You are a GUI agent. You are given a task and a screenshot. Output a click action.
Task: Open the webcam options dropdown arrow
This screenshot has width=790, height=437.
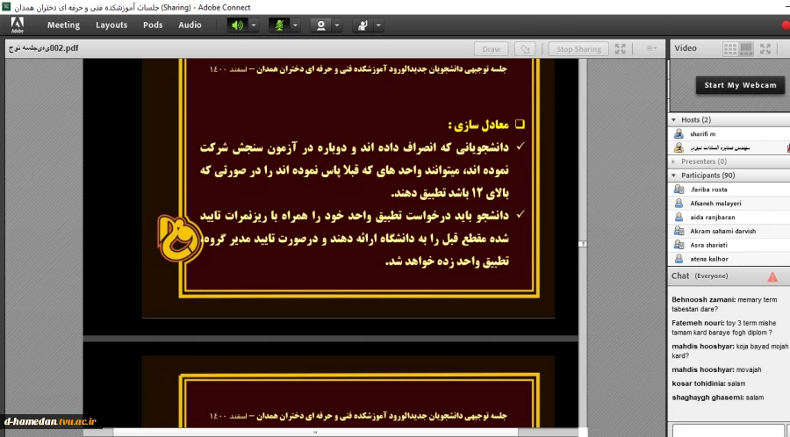coord(337,25)
